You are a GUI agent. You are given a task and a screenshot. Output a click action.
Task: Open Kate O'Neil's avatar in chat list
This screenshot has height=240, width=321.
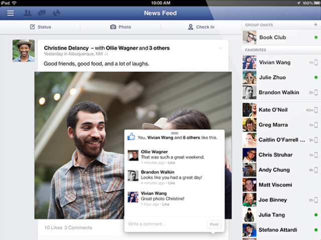[x=249, y=110]
